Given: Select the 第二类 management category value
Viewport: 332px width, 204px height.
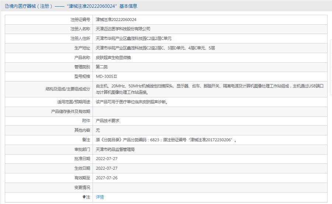Looking at the screenshot, I should click(102, 67).
